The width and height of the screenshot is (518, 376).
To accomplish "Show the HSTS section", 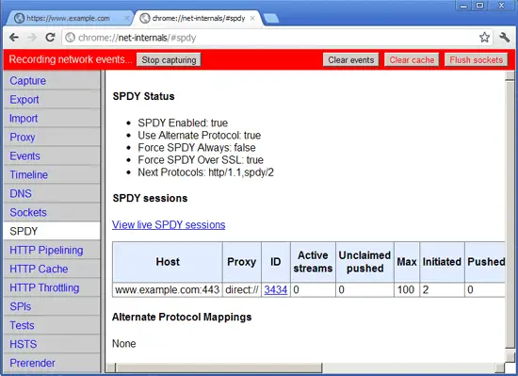I will (52, 344).
